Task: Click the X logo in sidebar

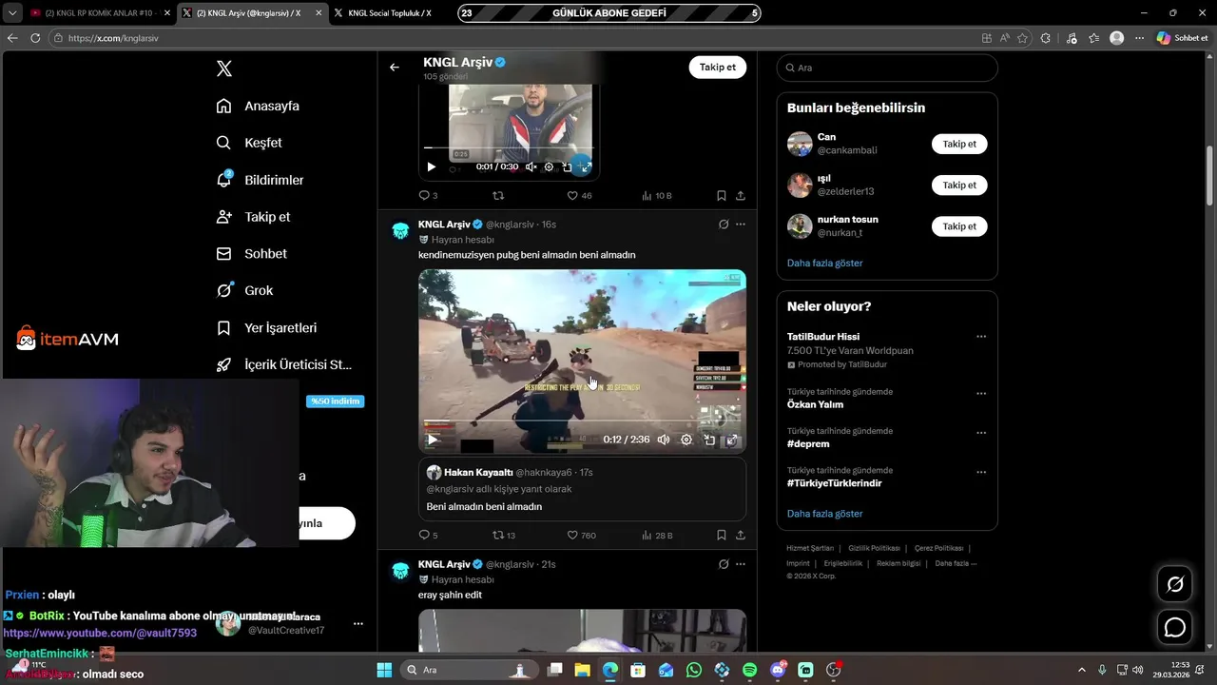Action: click(224, 68)
